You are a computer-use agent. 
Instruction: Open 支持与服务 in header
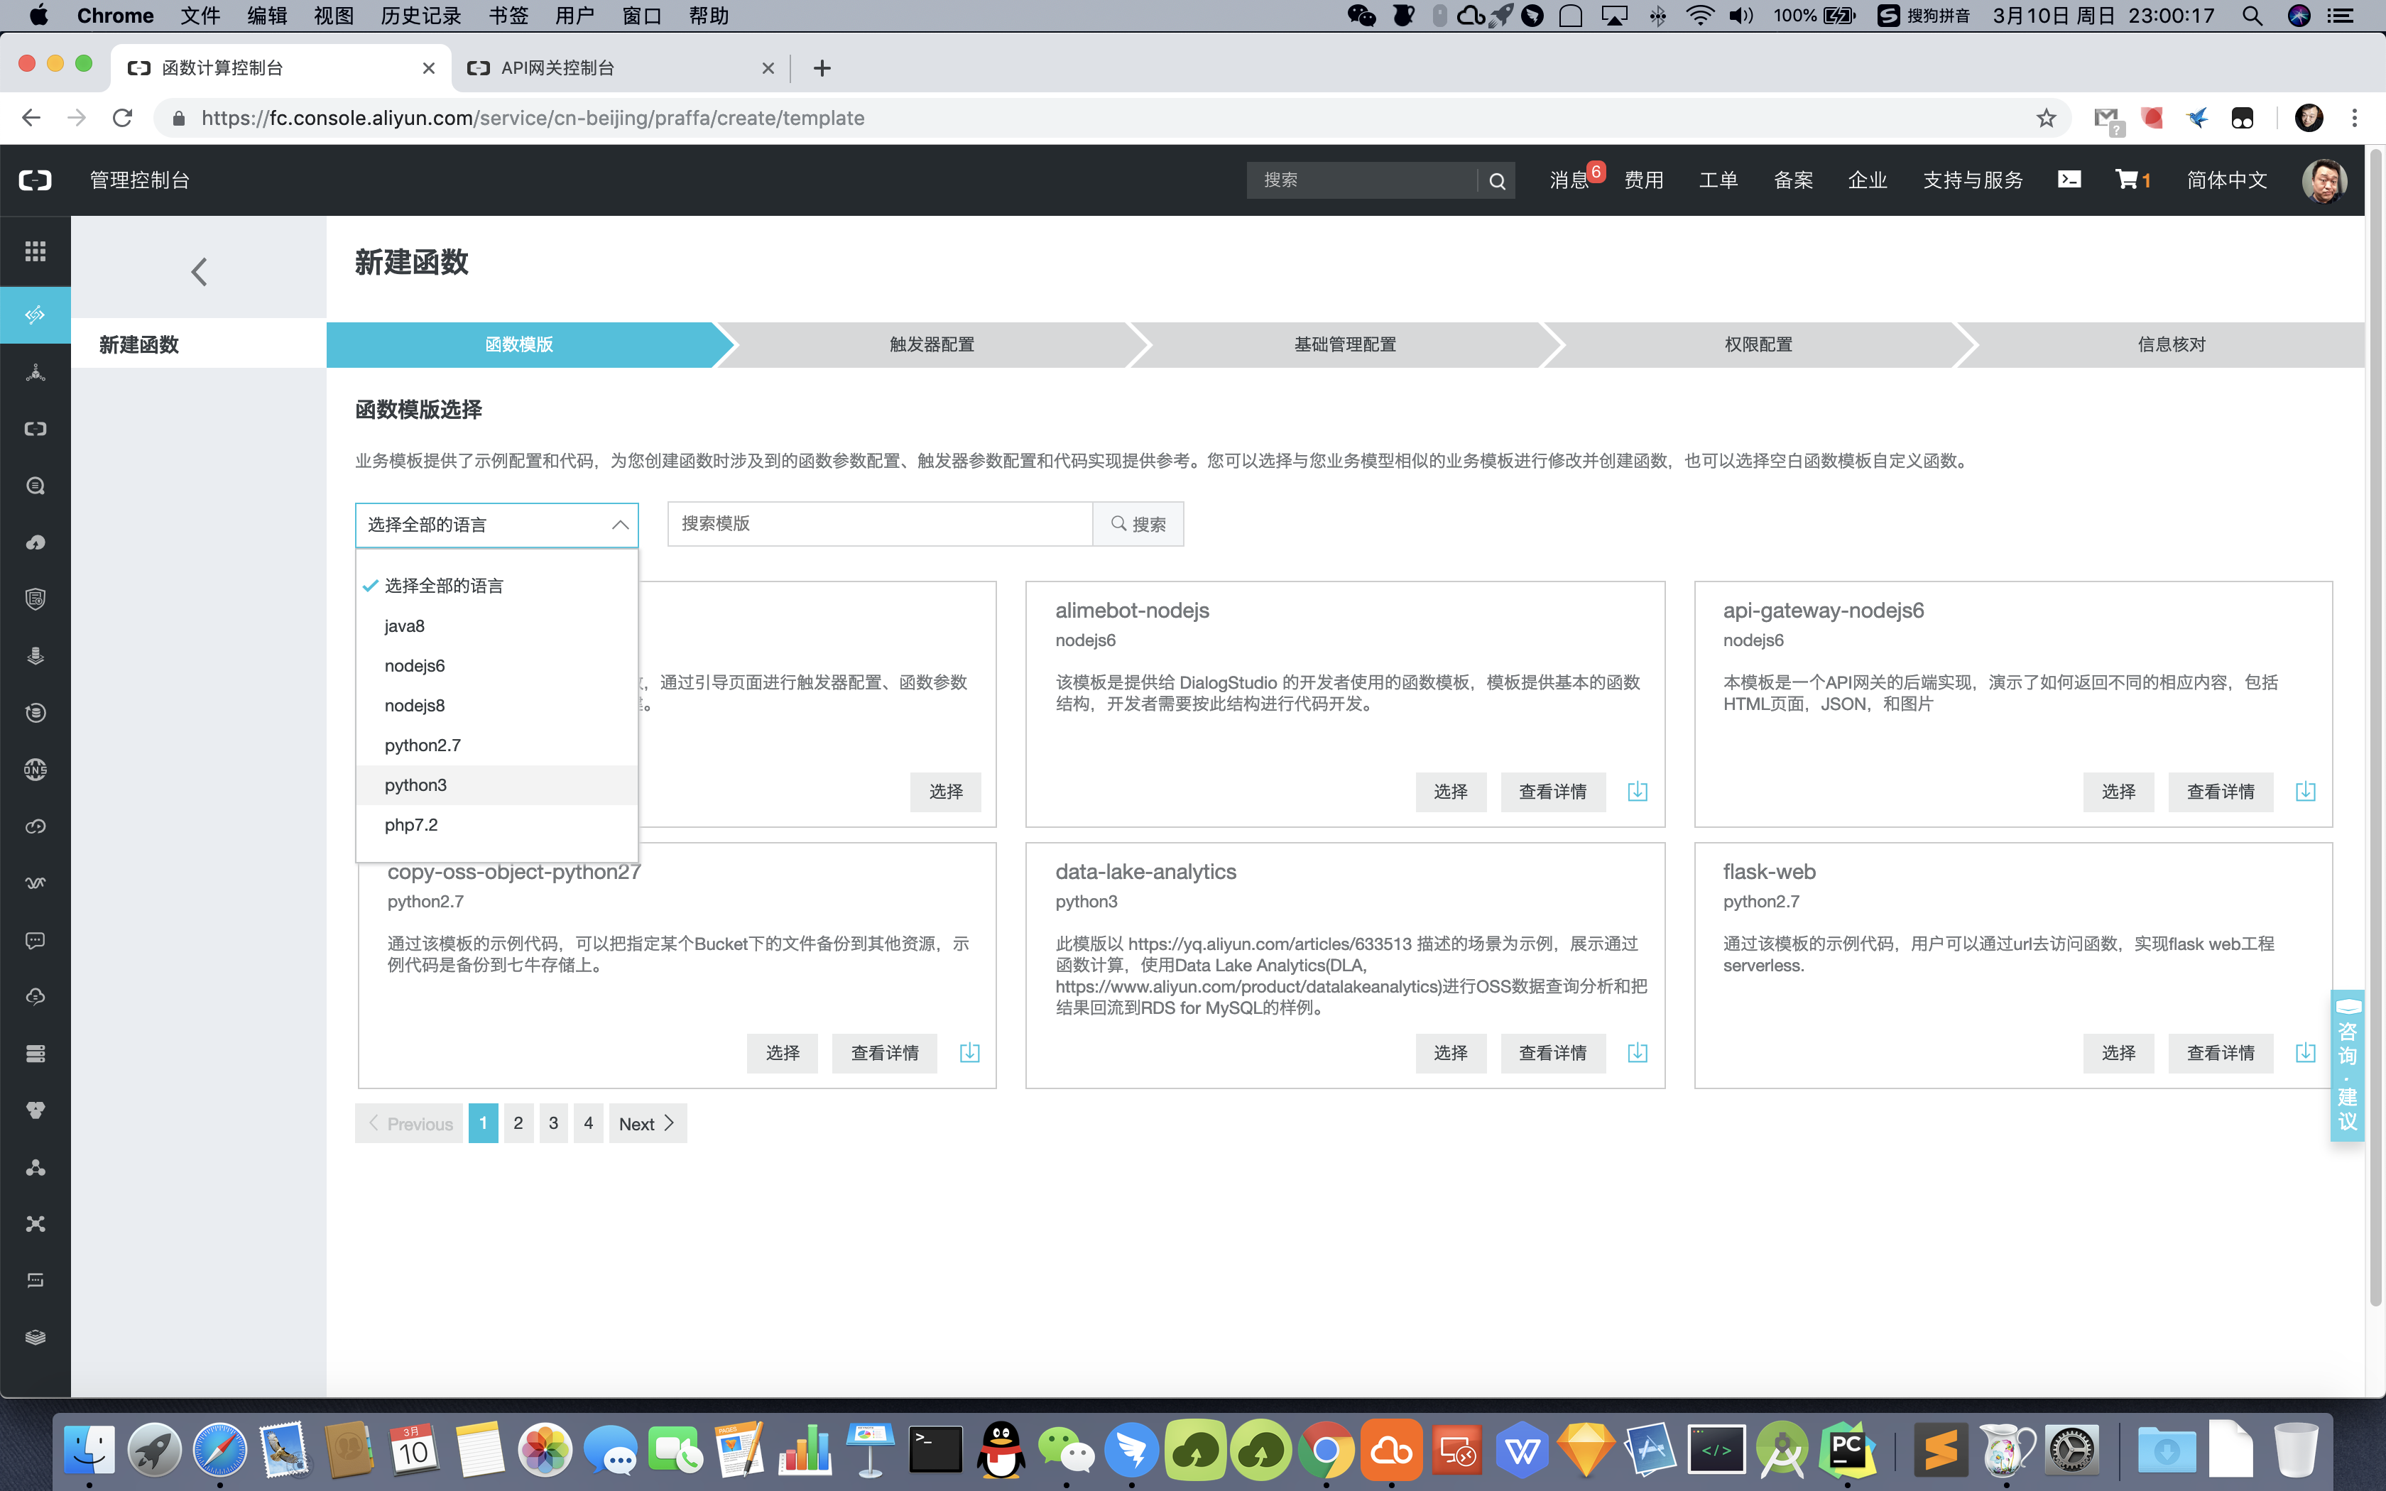click(x=1973, y=180)
